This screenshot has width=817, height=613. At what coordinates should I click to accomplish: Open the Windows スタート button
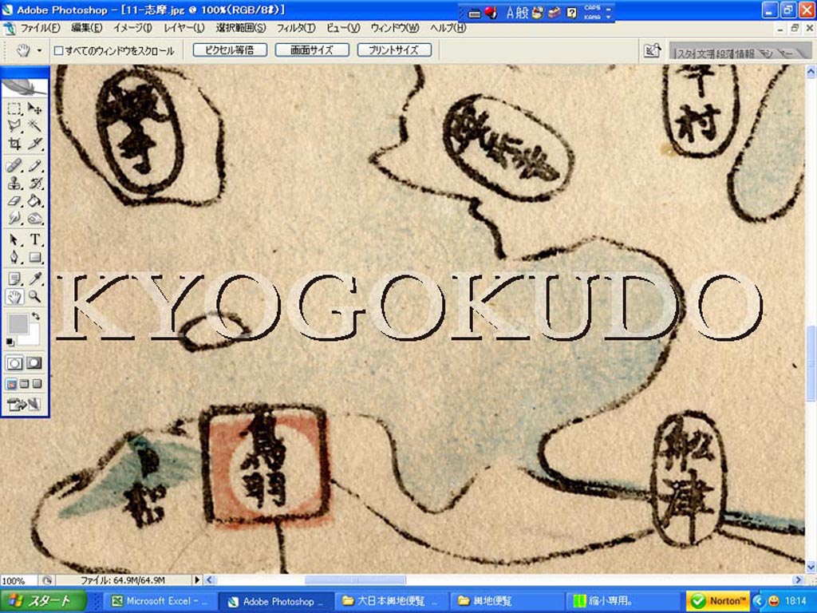click(x=43, y=601)
